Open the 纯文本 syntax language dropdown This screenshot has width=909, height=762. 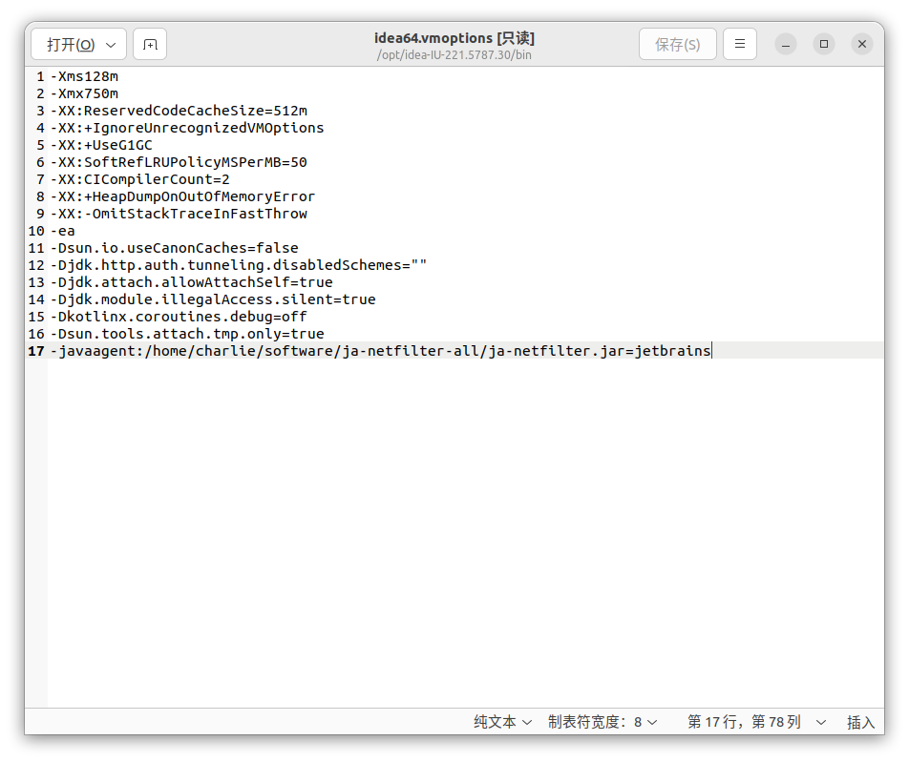point(502,722)
